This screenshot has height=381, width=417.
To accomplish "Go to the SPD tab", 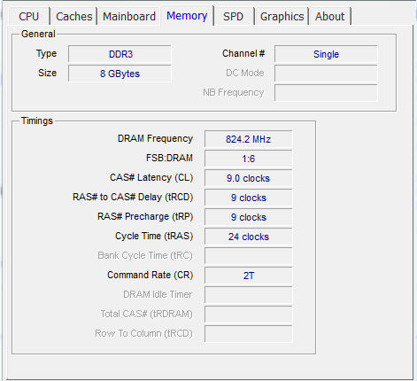I will tap(233, 17).
